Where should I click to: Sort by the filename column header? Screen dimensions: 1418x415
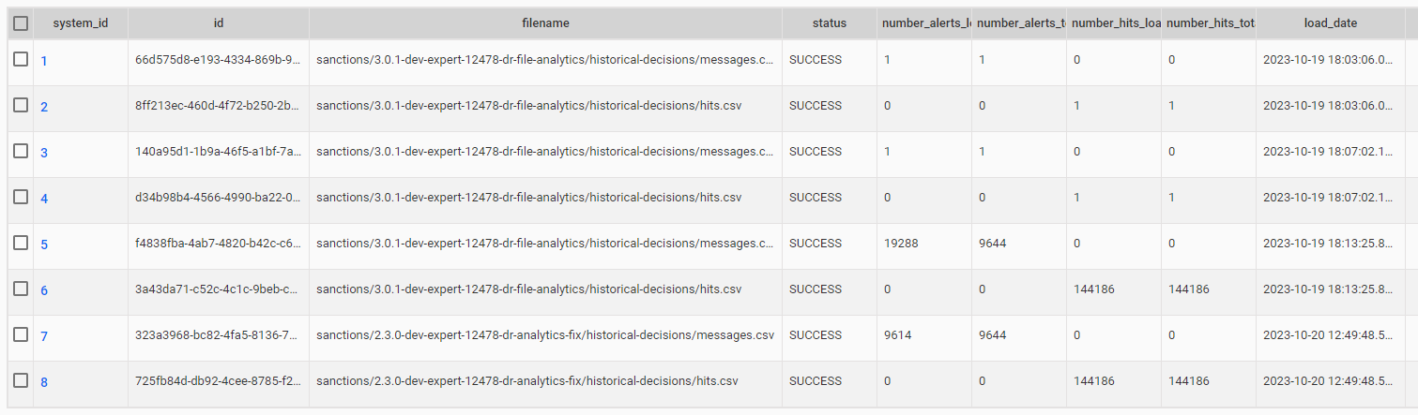[545, 23]
